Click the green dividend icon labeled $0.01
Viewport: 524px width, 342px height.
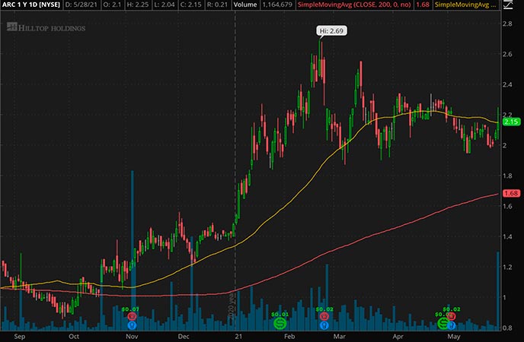click(280, 323)
